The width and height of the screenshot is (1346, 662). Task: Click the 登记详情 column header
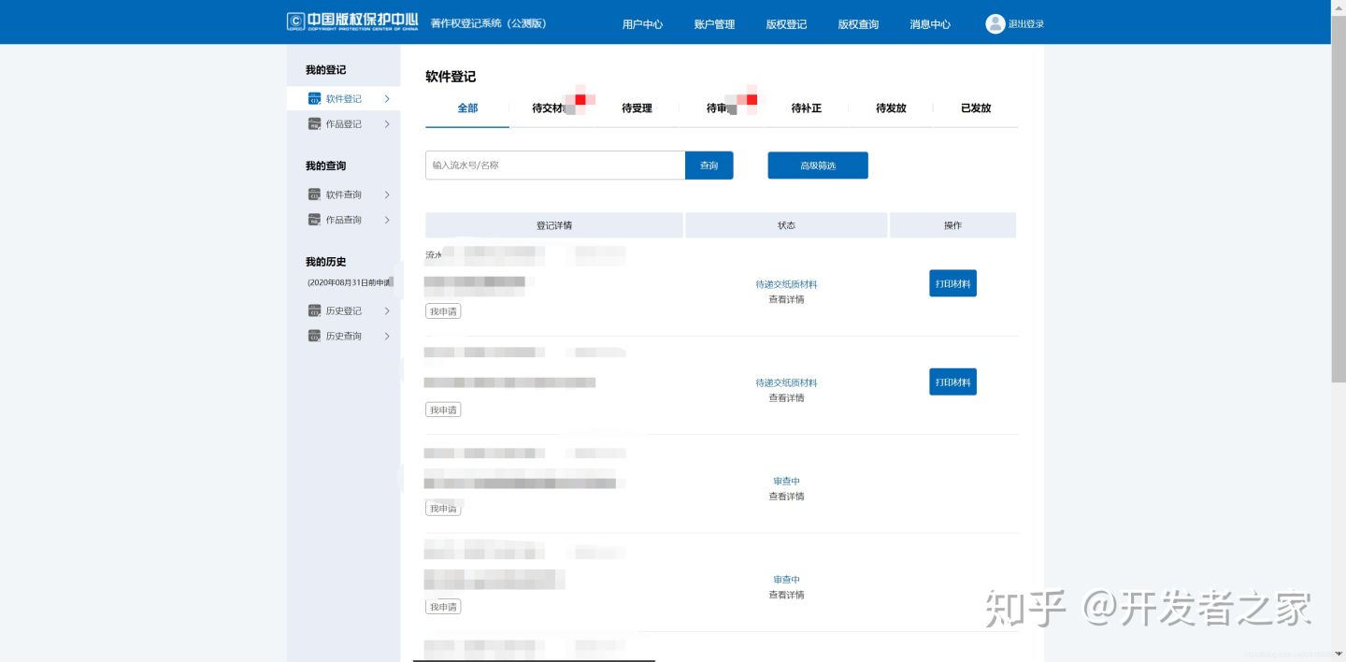[x=554, y=225]
